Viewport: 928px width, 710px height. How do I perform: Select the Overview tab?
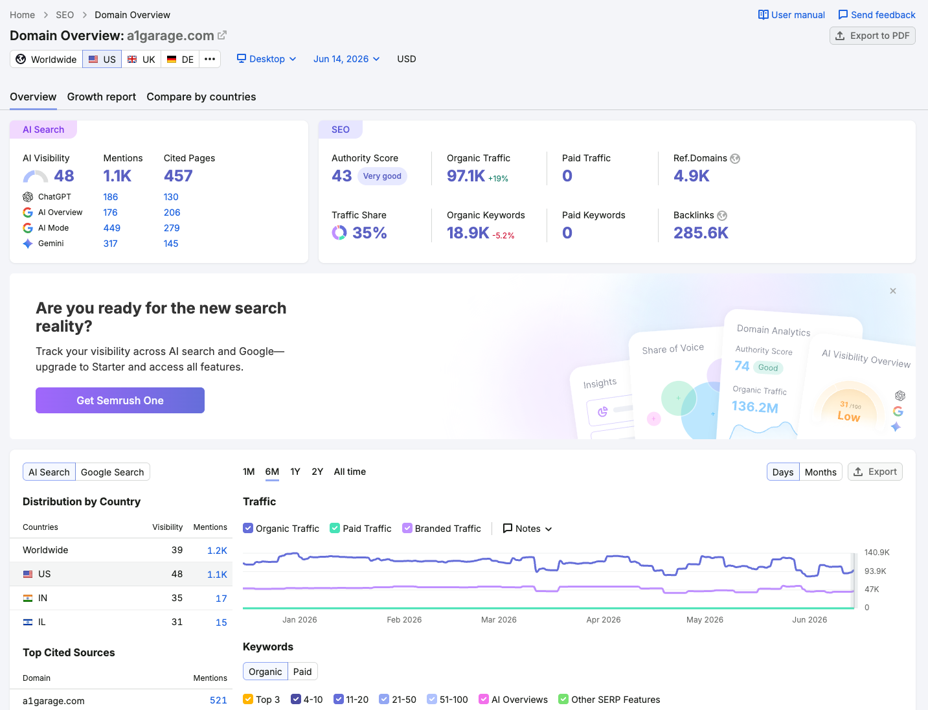pyautogui.click(x=33, y=97)
